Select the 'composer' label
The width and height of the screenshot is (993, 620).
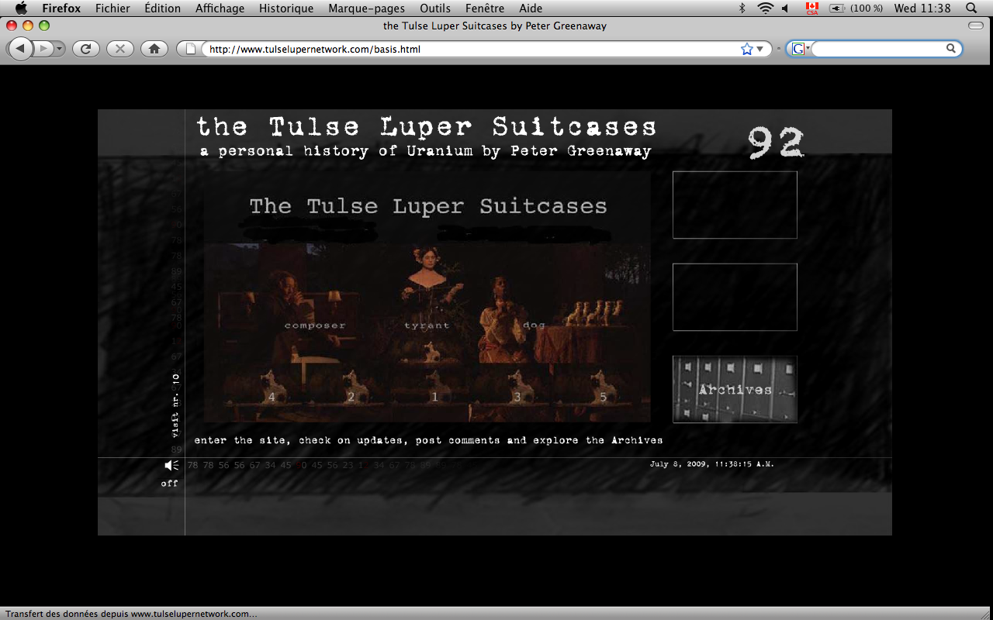pos(315,325)
